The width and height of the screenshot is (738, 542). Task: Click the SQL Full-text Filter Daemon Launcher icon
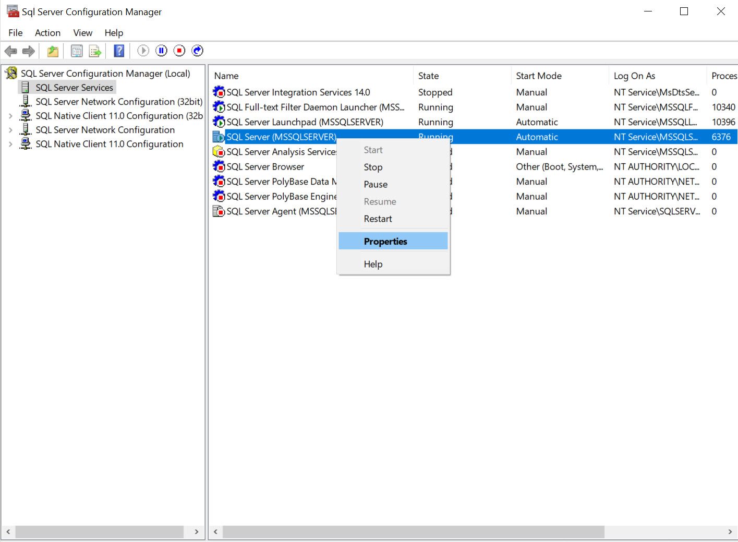pos(219,107)
